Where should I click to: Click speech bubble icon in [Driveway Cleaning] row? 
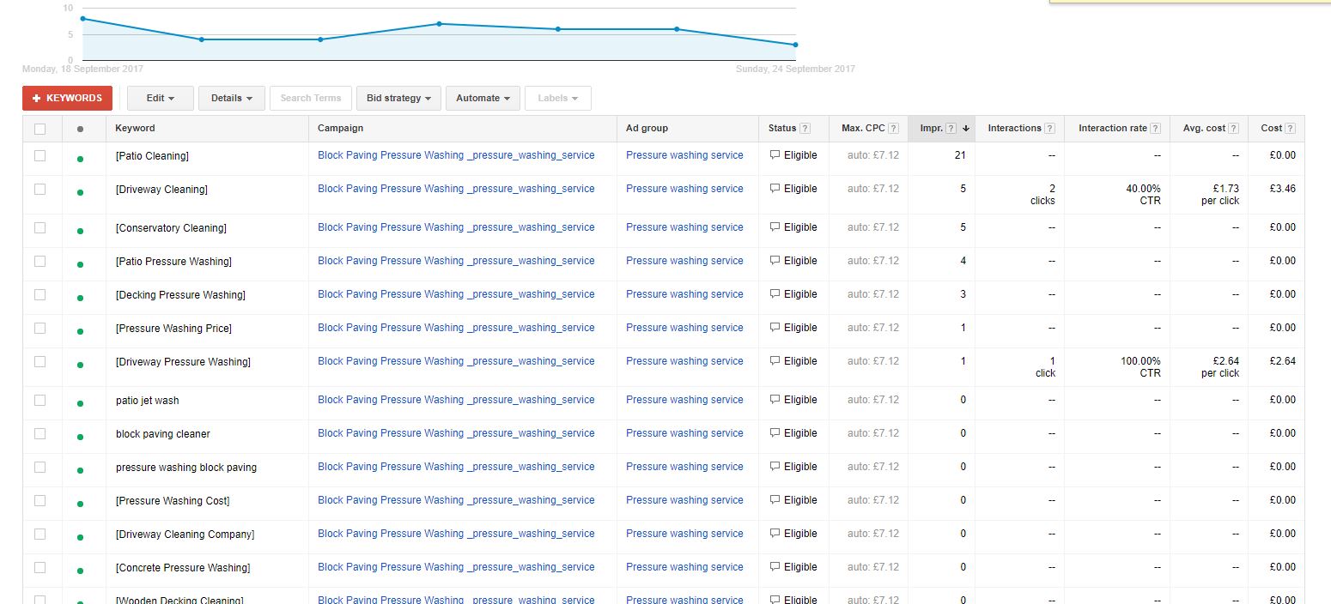(775, 189)
